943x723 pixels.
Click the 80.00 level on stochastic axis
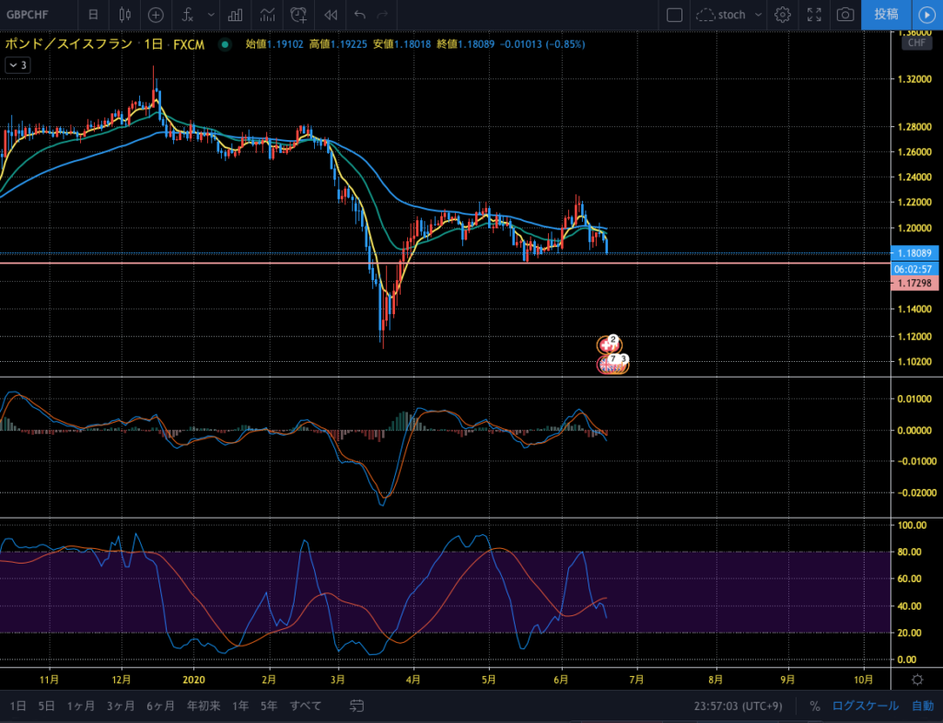(909, 552)
